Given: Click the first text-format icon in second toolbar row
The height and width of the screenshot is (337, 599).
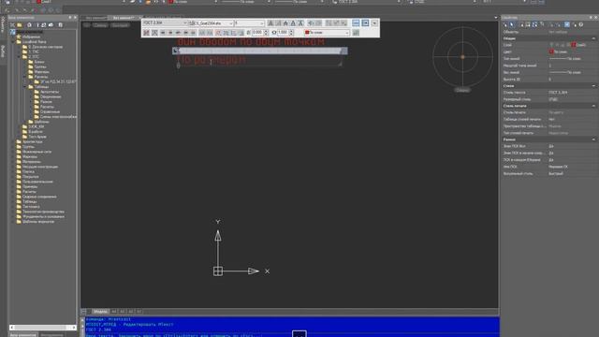Looking at the screenshot, I should [x=146, y=33].
